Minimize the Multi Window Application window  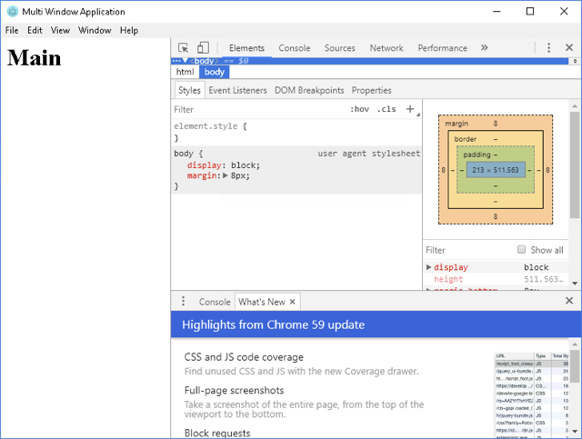(497, 12)
